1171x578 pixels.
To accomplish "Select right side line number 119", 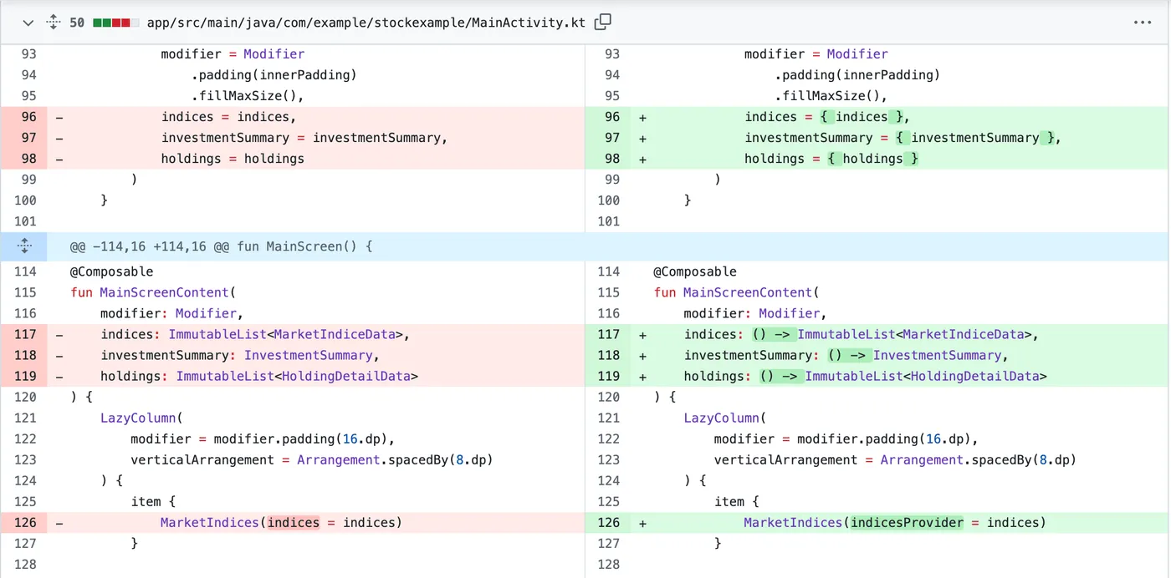I will [x=609, y=376].
